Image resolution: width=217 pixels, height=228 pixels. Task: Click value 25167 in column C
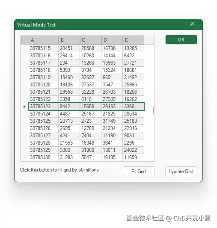coord(90,114)
